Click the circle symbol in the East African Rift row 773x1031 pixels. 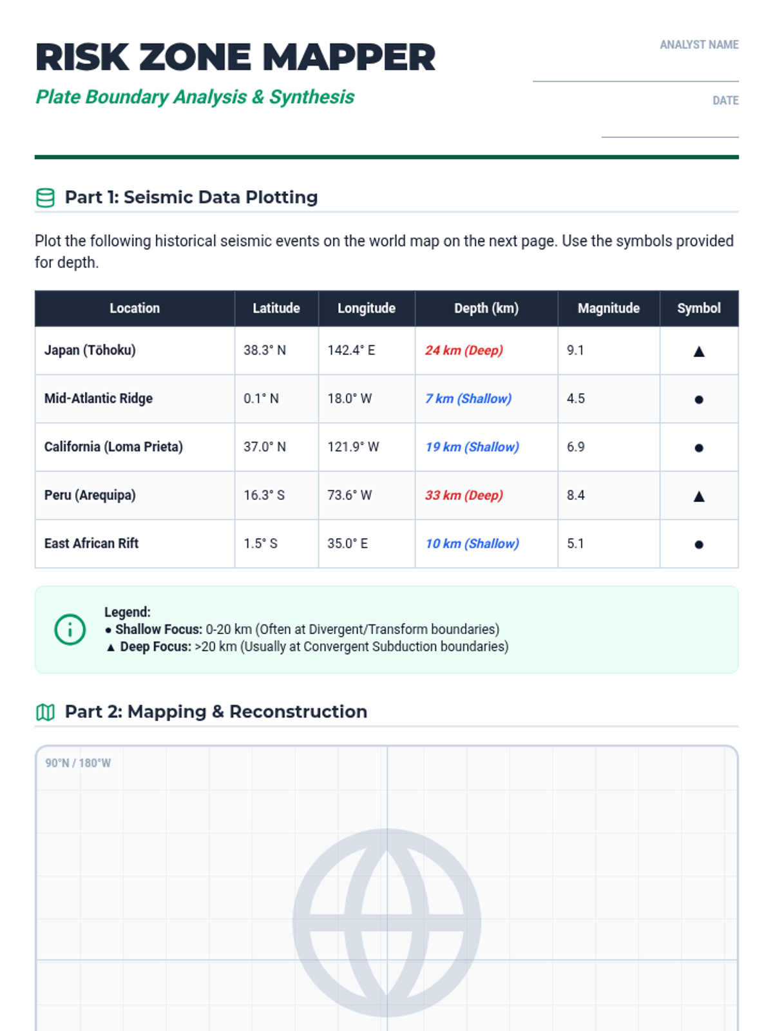tap(699, 544)
